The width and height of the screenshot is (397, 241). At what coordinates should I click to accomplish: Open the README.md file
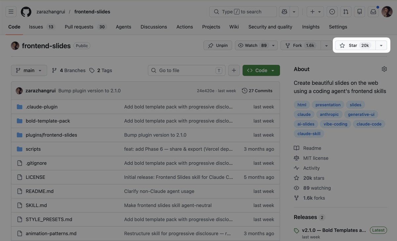40,191
